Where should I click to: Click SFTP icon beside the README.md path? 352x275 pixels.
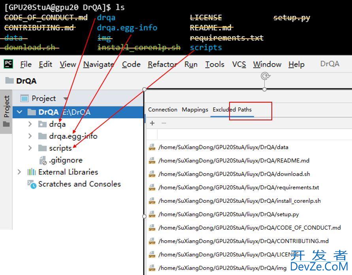(152, 161)
